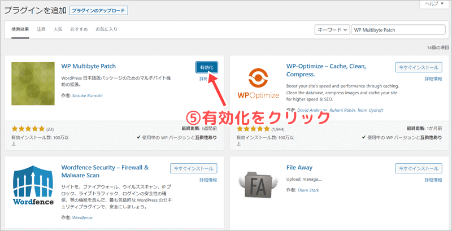Viewport: 452px width, 231px height.
Task: Install File Away with 今すぐインストール button
Action: pos(418,168)
